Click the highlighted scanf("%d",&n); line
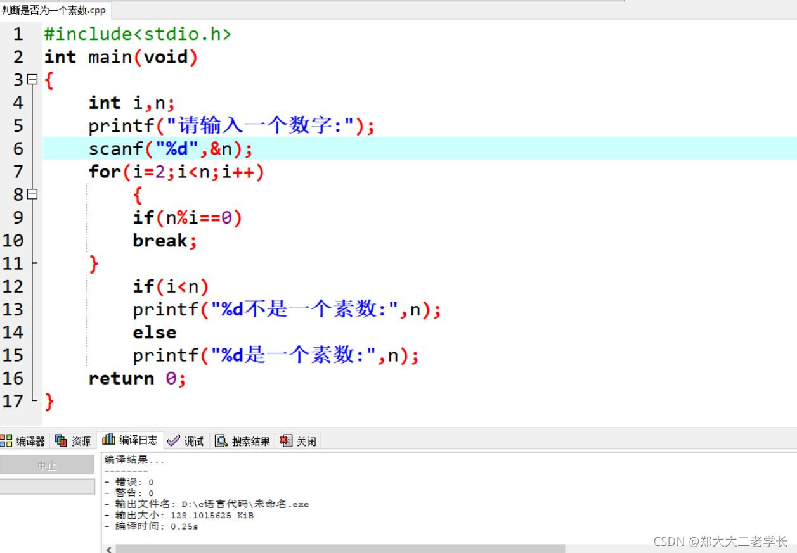 point(171,149)
